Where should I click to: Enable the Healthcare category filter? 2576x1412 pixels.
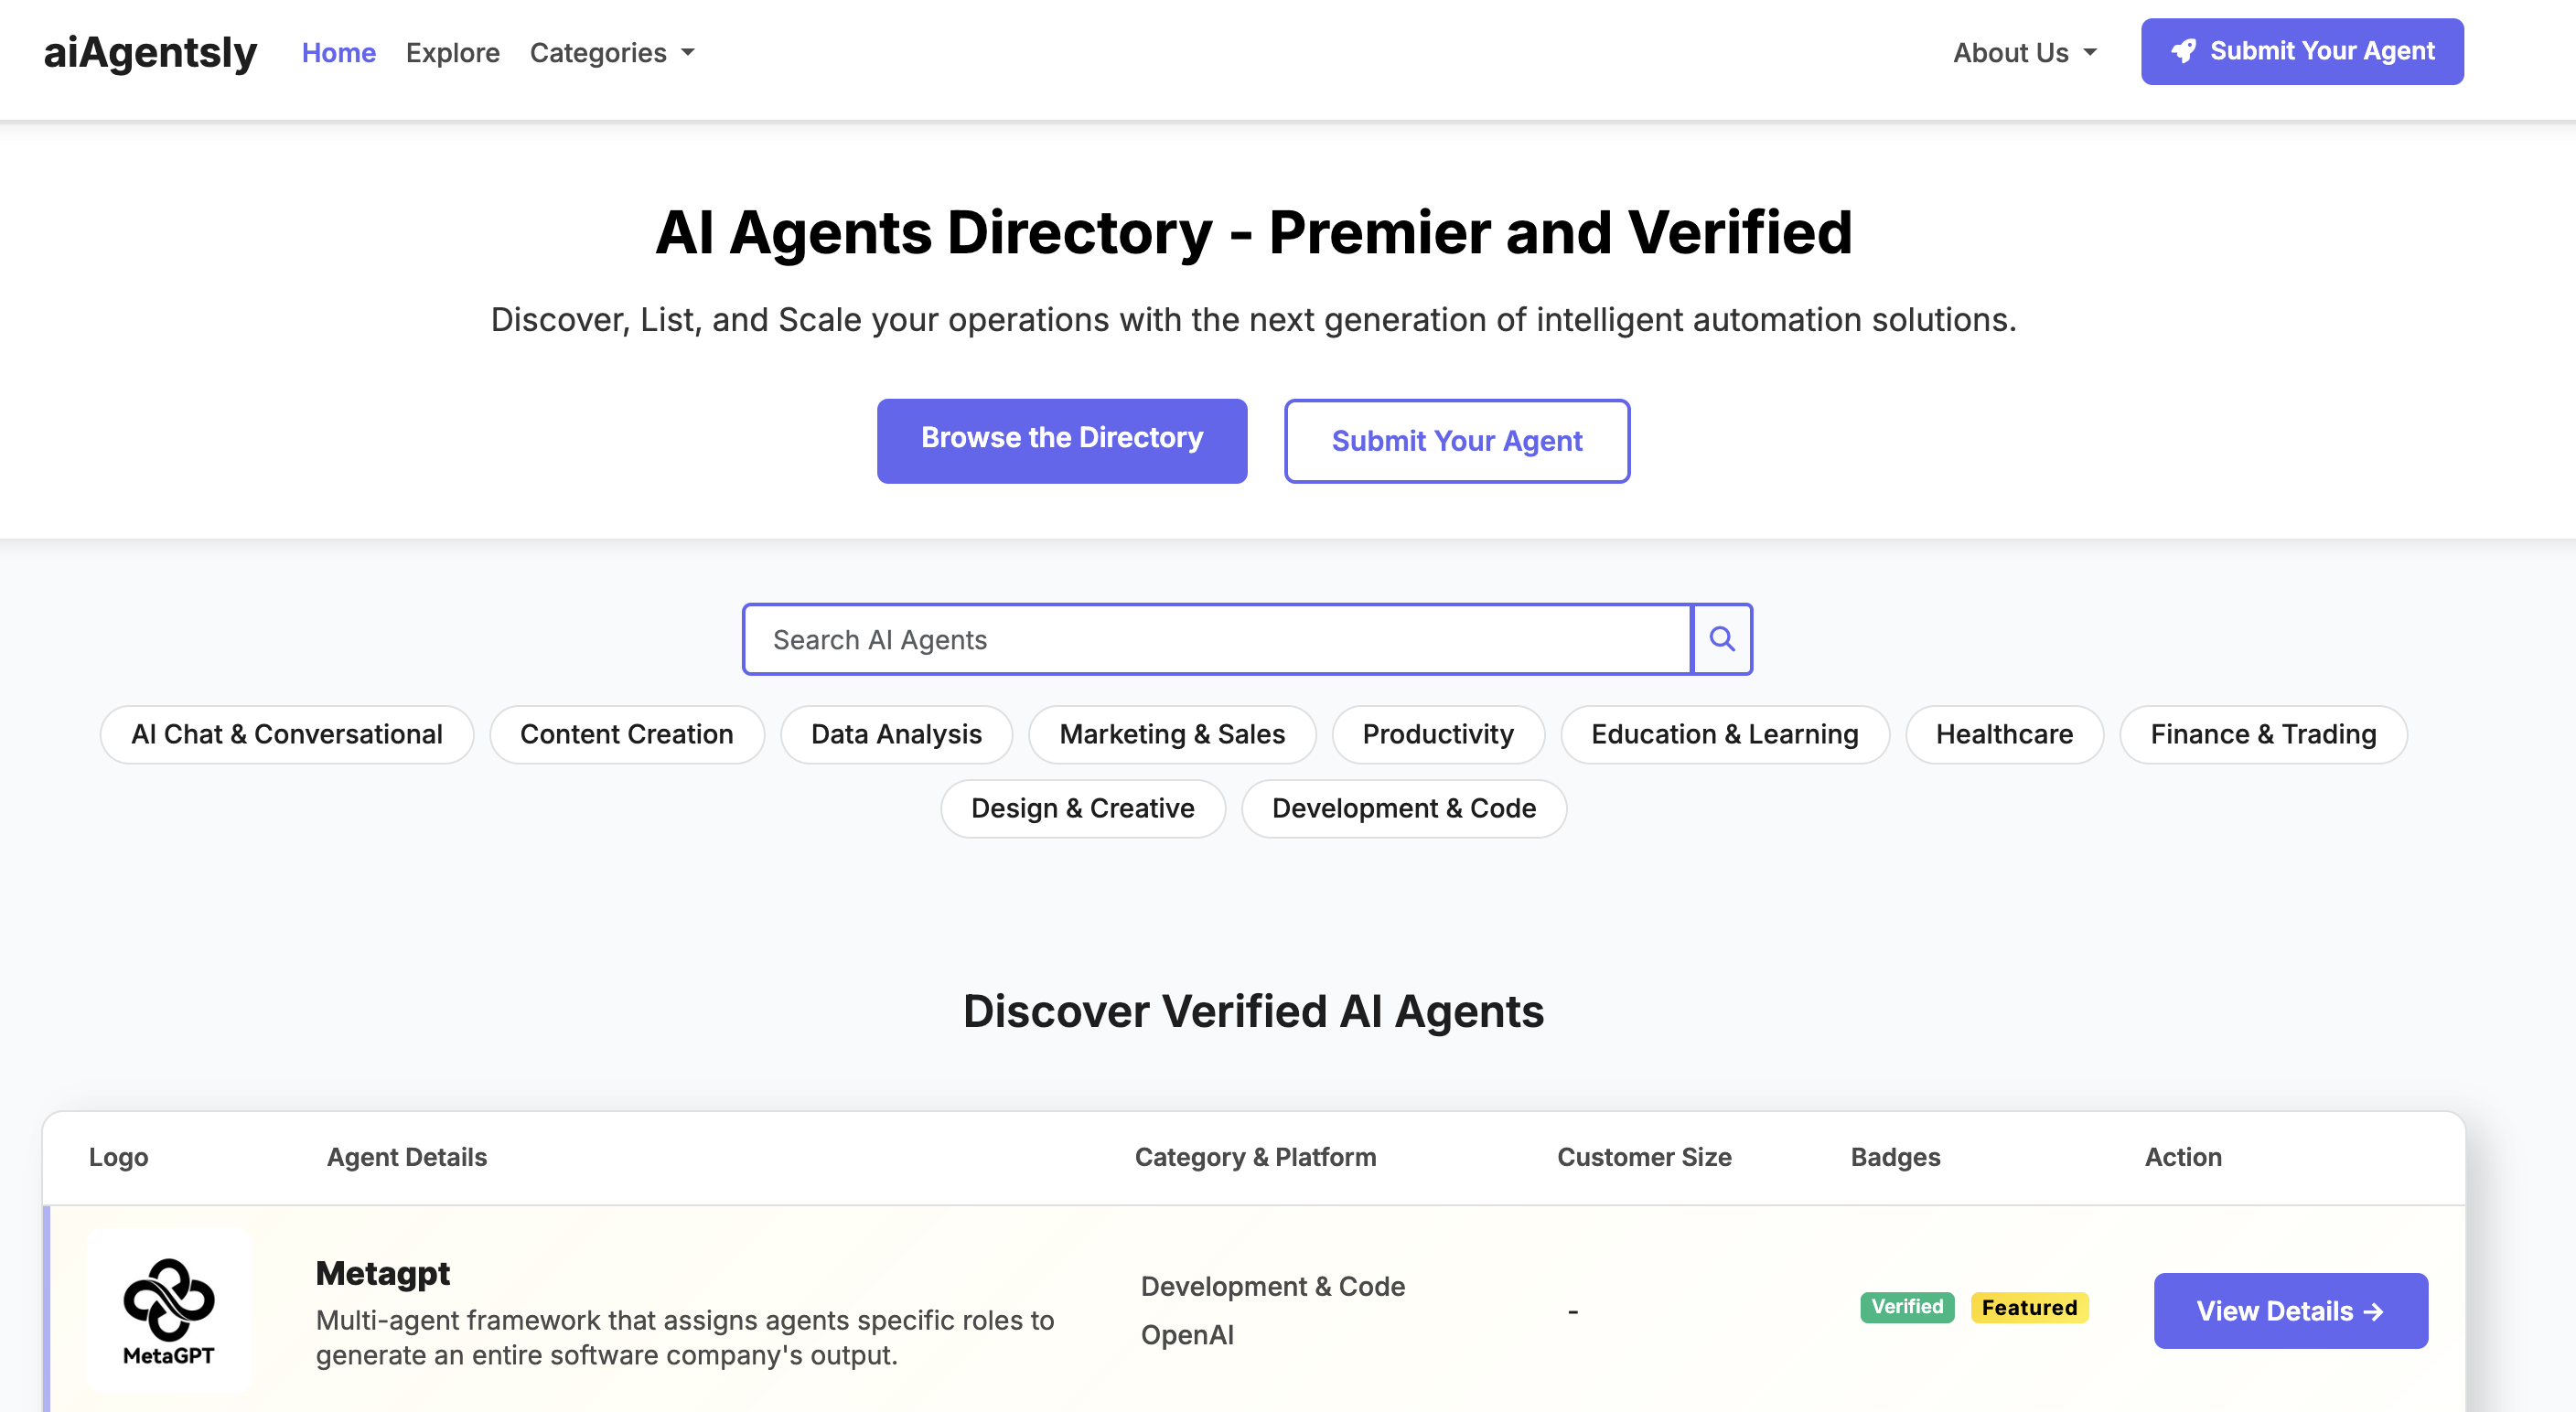coord(2004,734)
